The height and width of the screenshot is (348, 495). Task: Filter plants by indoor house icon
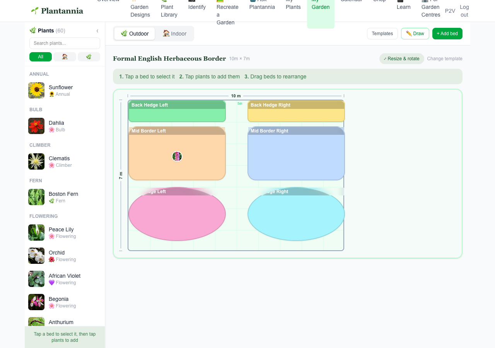pyautogui.click(x=65, y=57)
